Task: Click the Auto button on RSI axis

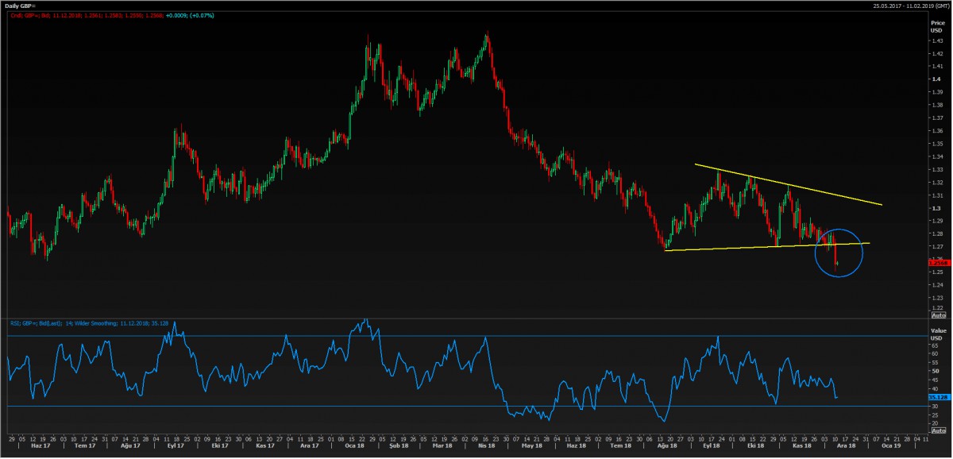Action: tap(937, 430)
